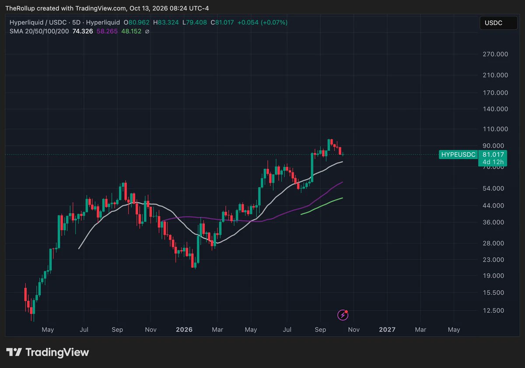
Task: Click the low value L79.408
Action: [x=194, y=22]
